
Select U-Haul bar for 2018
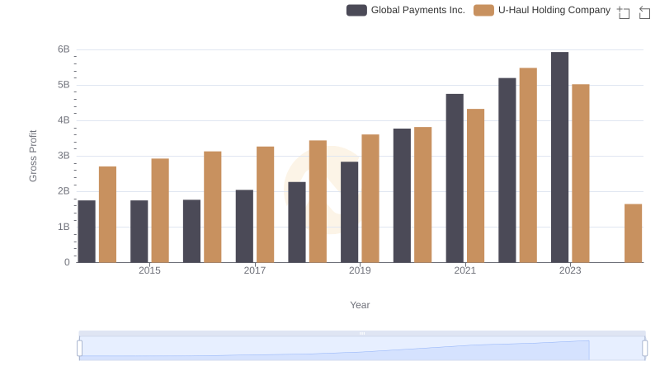[318, 201]
